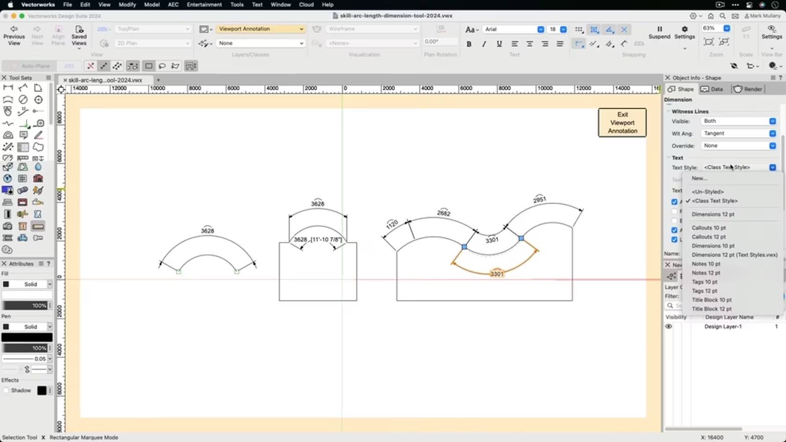Select the Angular Dimension tool

(x=38, y=87)
